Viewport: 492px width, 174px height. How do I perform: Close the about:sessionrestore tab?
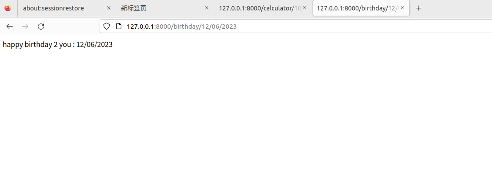(109, 8)
